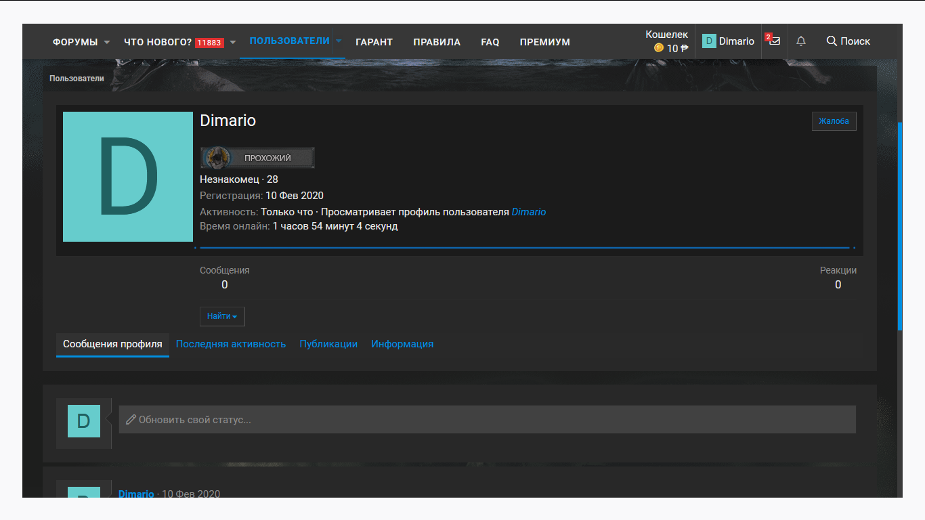Open Что нового? section
Viewport: 925px width, 520px height.
pos(158,42)
